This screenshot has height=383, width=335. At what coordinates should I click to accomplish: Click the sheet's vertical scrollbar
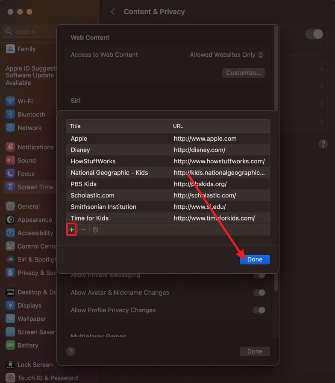(x=276, y=68)
